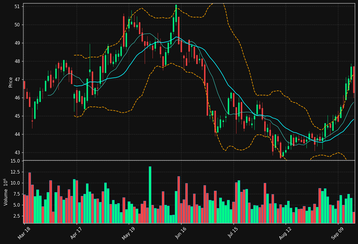Pick the price tick label 46
The image size is (358, 244).
point(17,98)
